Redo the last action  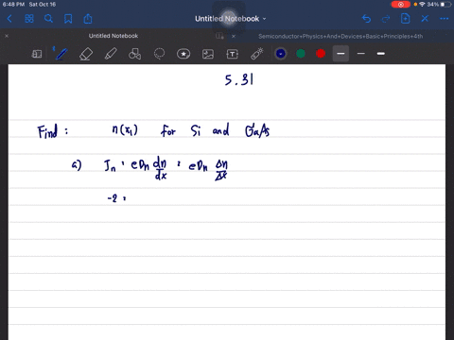click(386, 19)
